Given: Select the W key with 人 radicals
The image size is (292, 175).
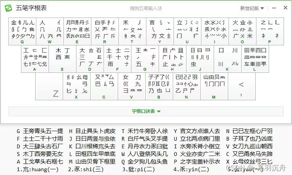Looking at the screenshot, I should tap(50, 31).
